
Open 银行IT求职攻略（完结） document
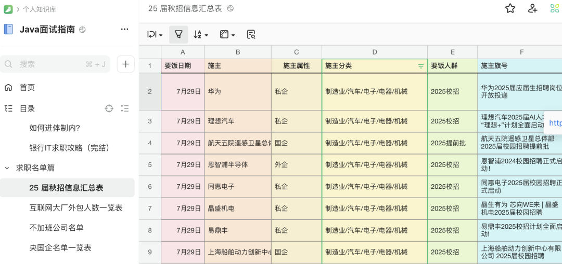pos(70,147)
